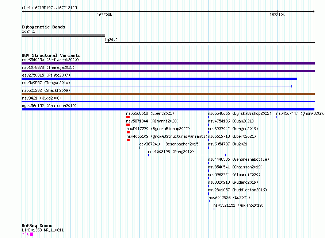The height and width of the screenshot is (238, 325).
Task: Click the 1q24.1 gray cytogenetic band
Action: (63, 35)
